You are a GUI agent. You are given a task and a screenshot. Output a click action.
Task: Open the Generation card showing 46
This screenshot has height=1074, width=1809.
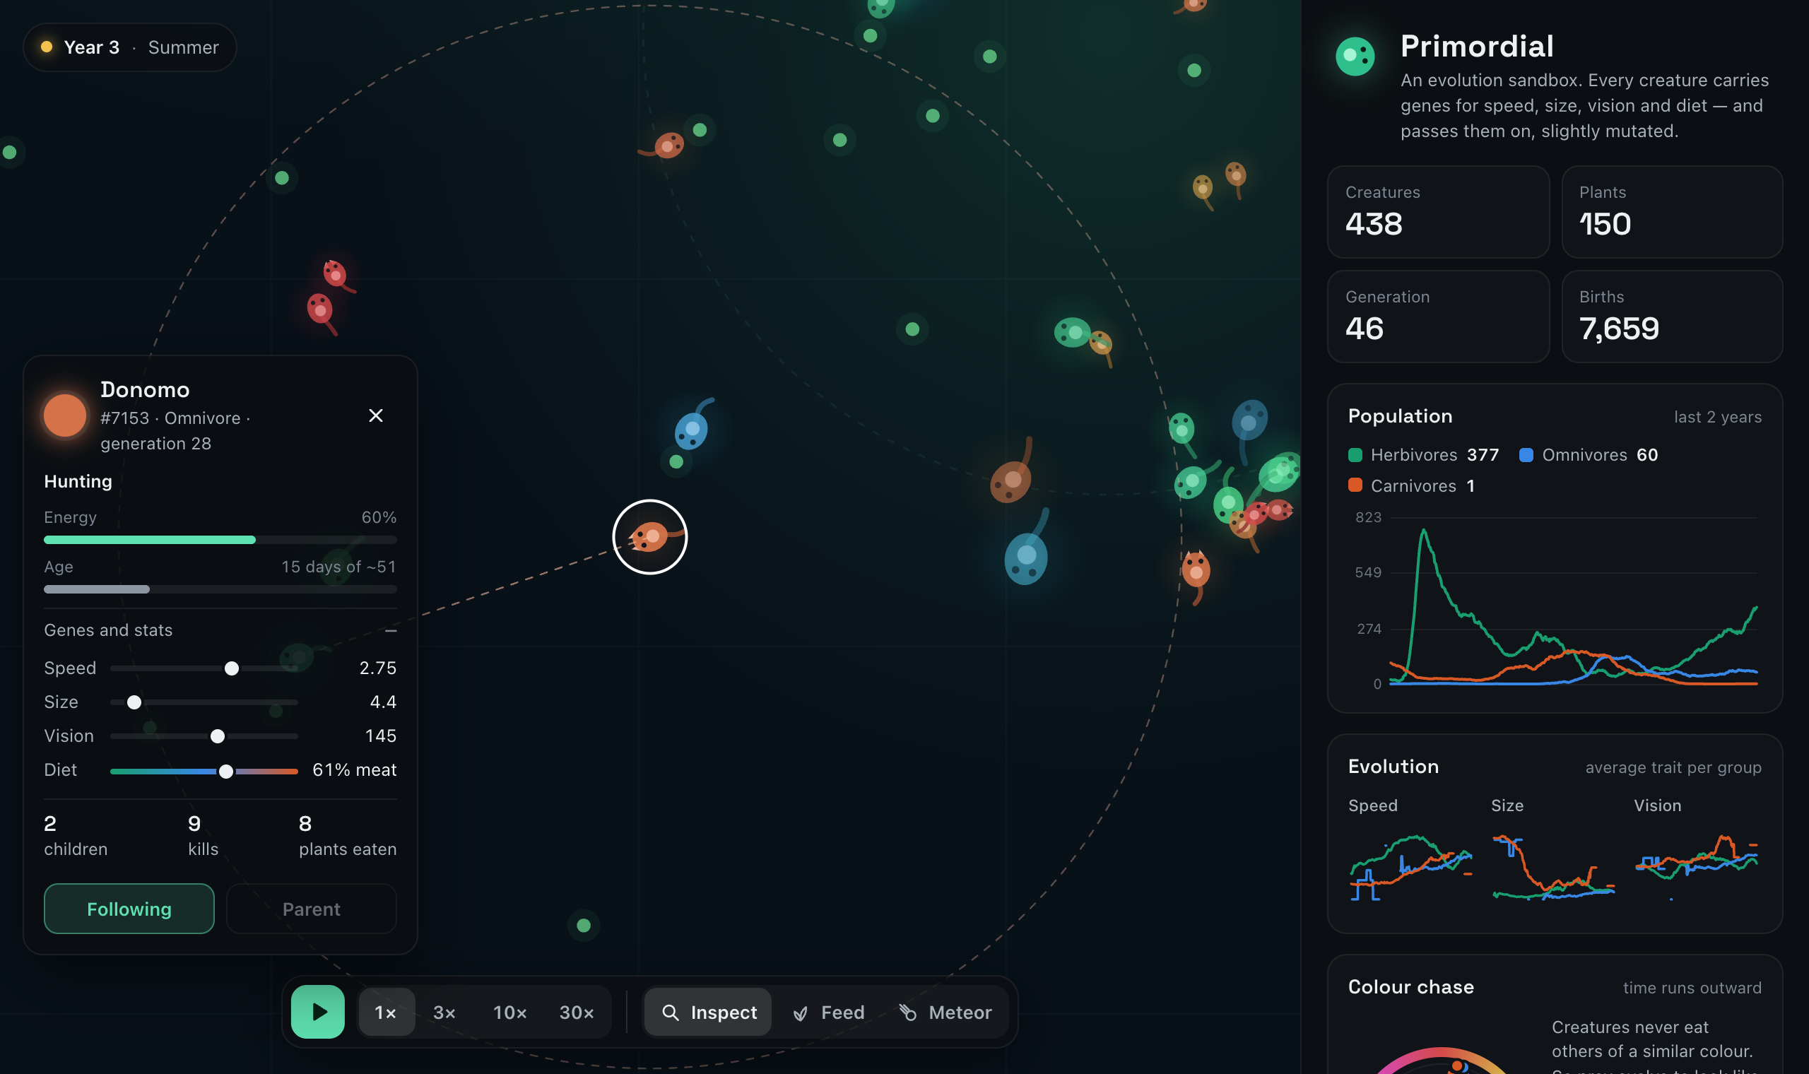point(1438,317)
